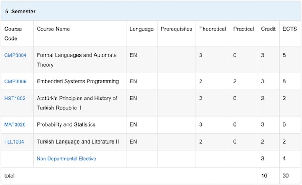Select Probability and Statistics course name
This screenshot has height=185, width=302.
(x=66, y=124)
